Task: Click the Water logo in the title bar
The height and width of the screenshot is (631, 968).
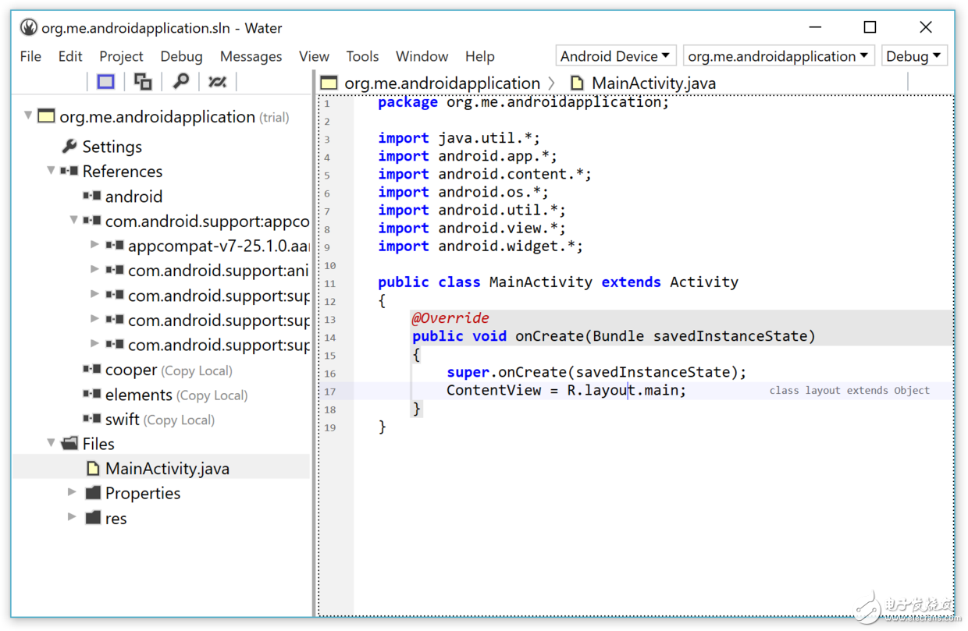Action: [28, 27]
